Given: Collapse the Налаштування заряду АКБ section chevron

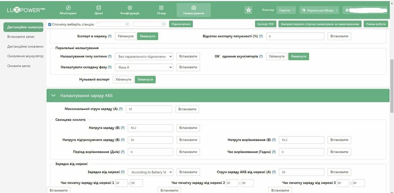Looking at the screenshot, I should (53, 96).
